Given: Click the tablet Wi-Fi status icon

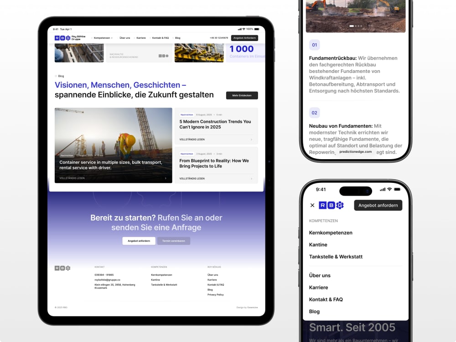Looking at the screenshot, I should [x=244, y=29].
